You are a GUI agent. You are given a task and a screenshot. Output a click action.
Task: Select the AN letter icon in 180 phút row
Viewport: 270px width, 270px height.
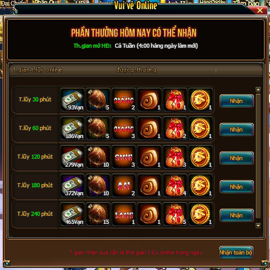point(124,186)
